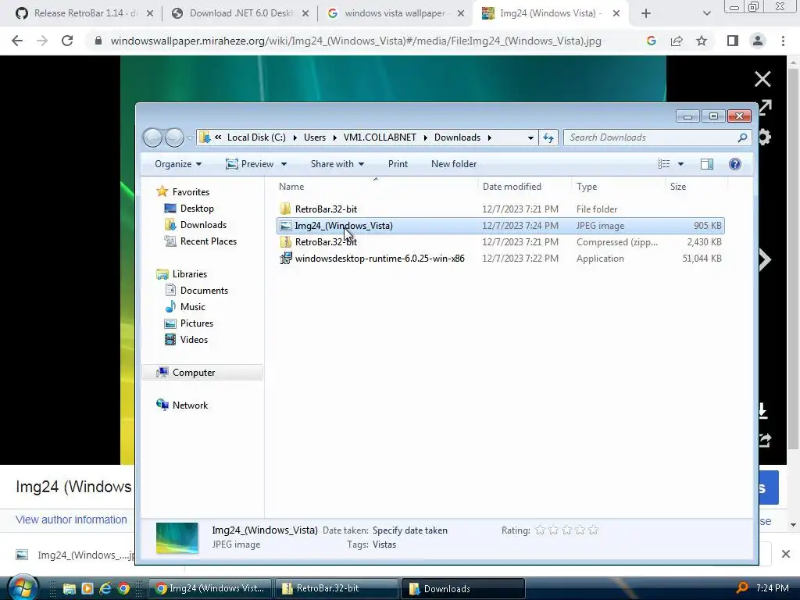Click Explorer forward navigation button
800x600 pixels.
(174, 137)
